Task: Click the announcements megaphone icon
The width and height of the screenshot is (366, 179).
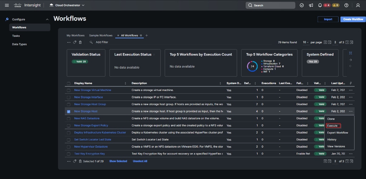Action: [311, 5]
